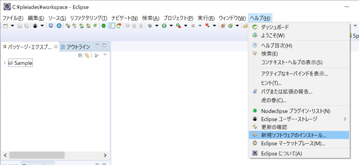Click the green power button toolbar icon
Image resolution: width=359 pixels, height=165 pixels.
click(104, 26)
